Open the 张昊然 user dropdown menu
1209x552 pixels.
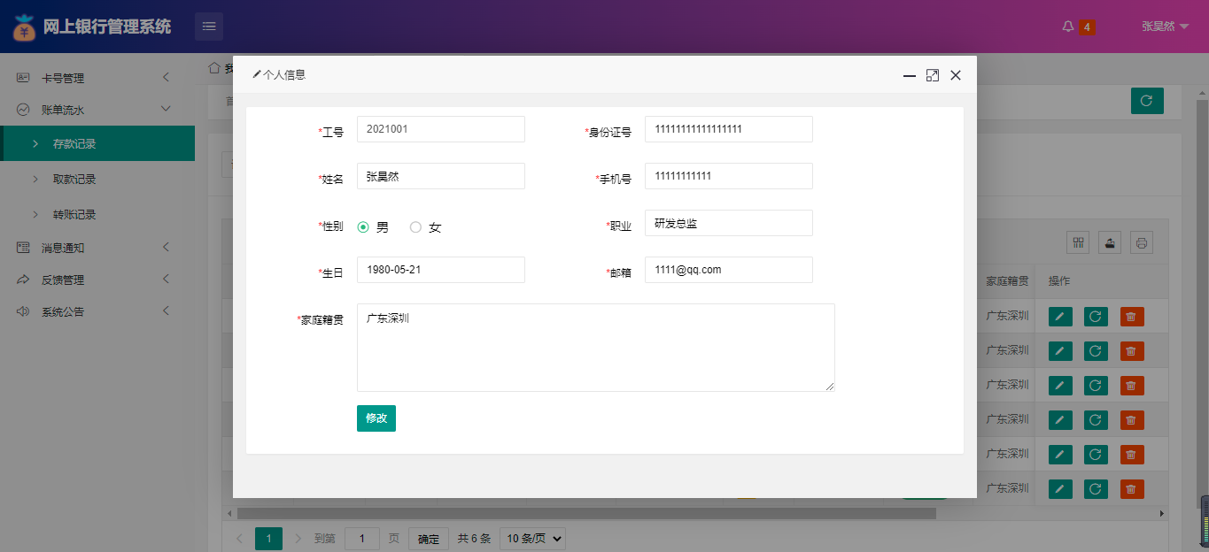pyautogui.click(x=1164, y=27)
